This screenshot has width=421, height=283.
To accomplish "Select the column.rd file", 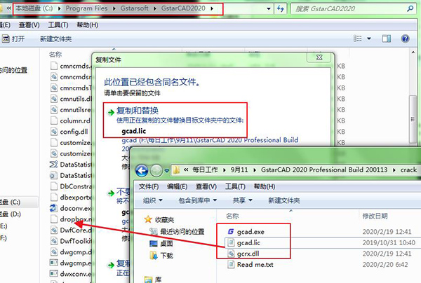I will [x=71, y=120].
